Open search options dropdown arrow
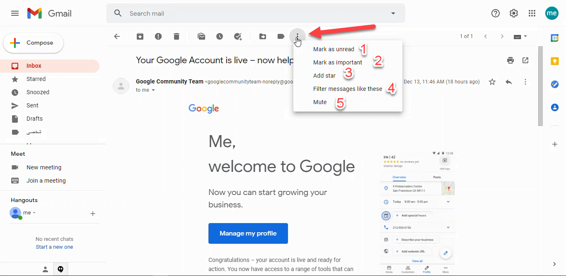The height and width of the screenshot is (276, 566). 393,13
